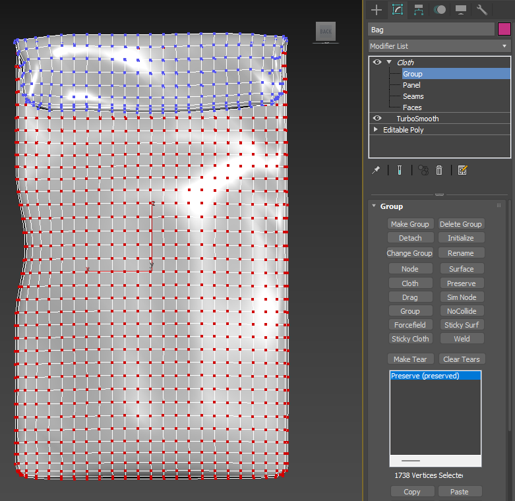Select the Panel sub-object level
The height and width of the screenshot is (501, 515).
coord(411,85)
